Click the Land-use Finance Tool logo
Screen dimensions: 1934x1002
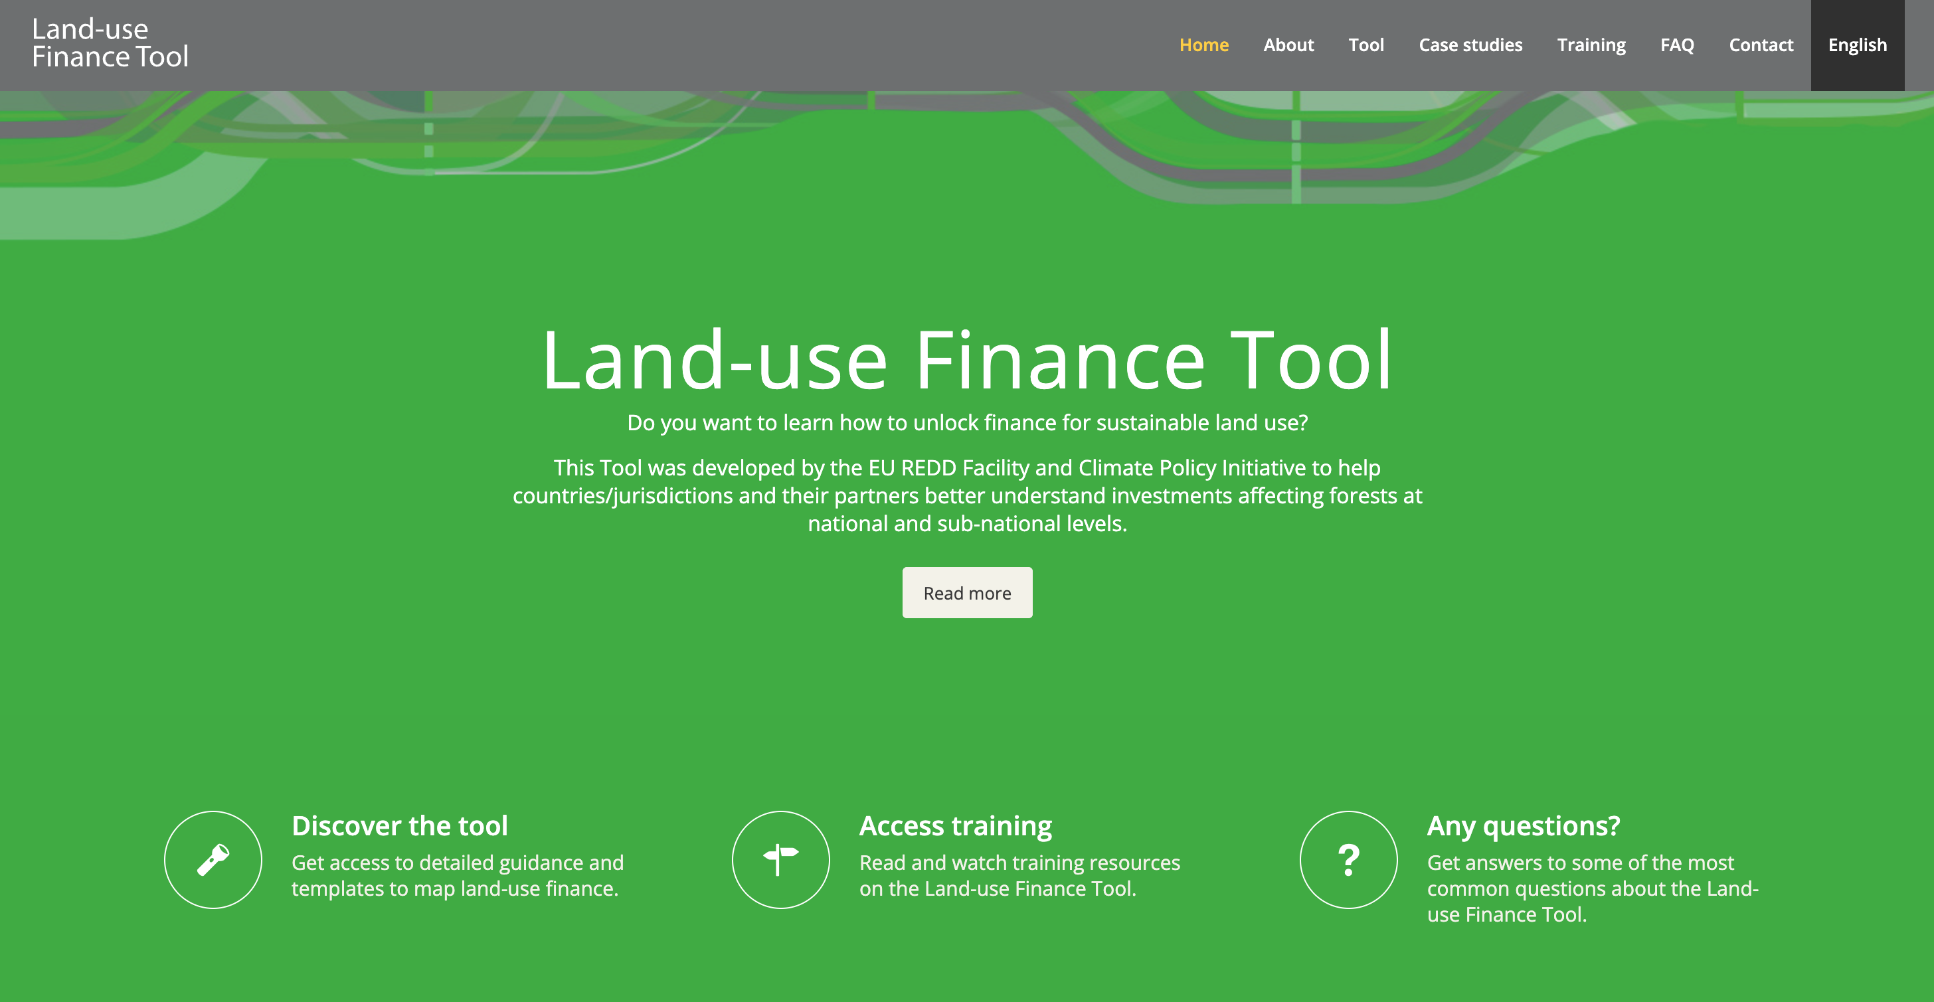click(x=110, y=44)
